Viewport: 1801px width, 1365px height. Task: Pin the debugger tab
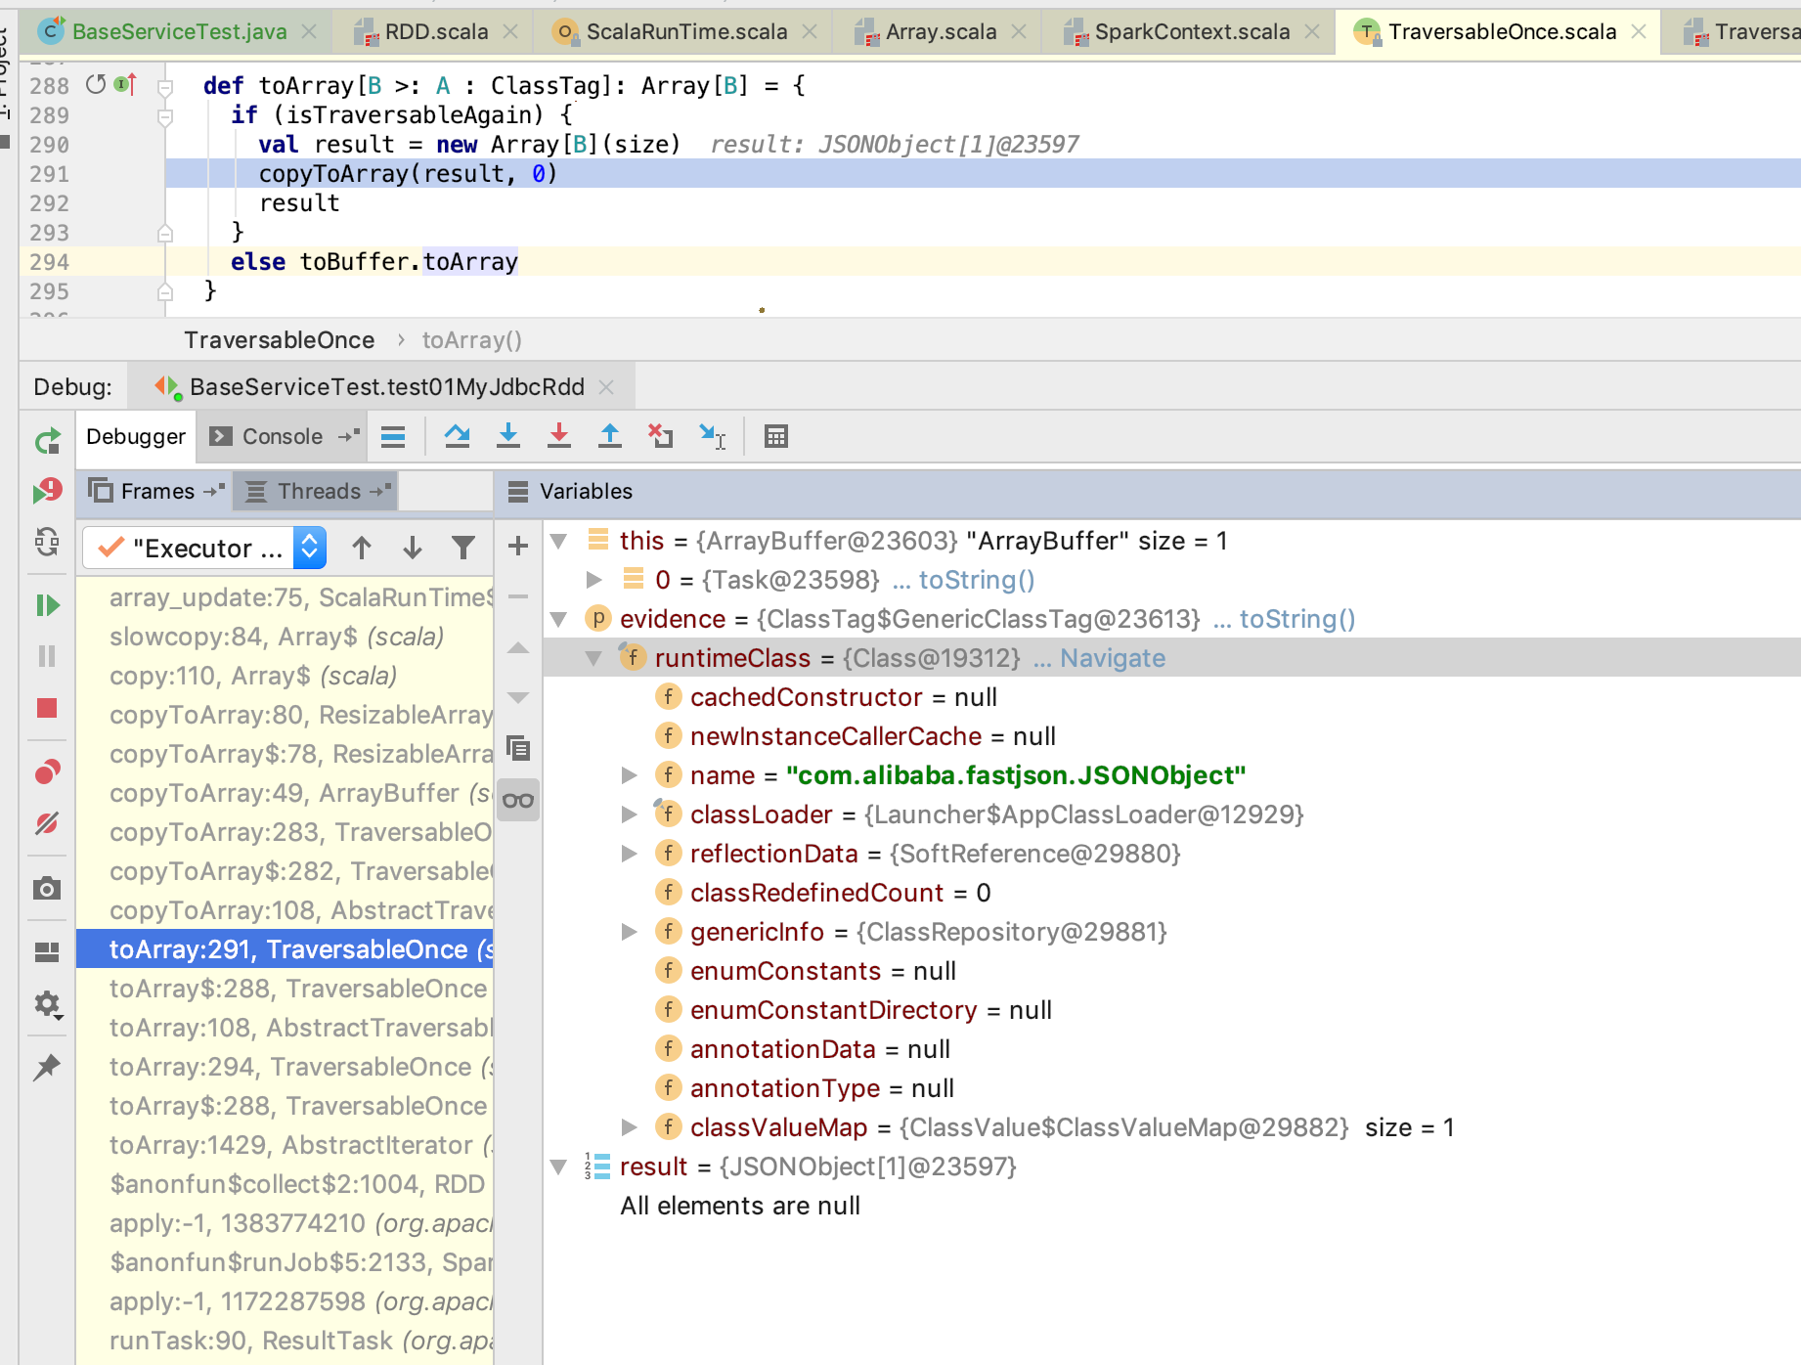coord(47,1067)
